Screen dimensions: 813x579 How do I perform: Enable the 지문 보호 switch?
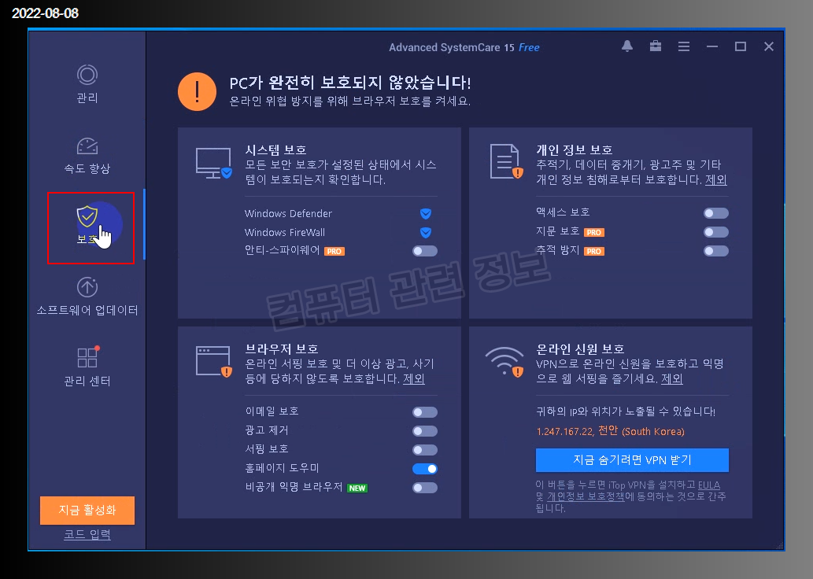pos(716,232)
